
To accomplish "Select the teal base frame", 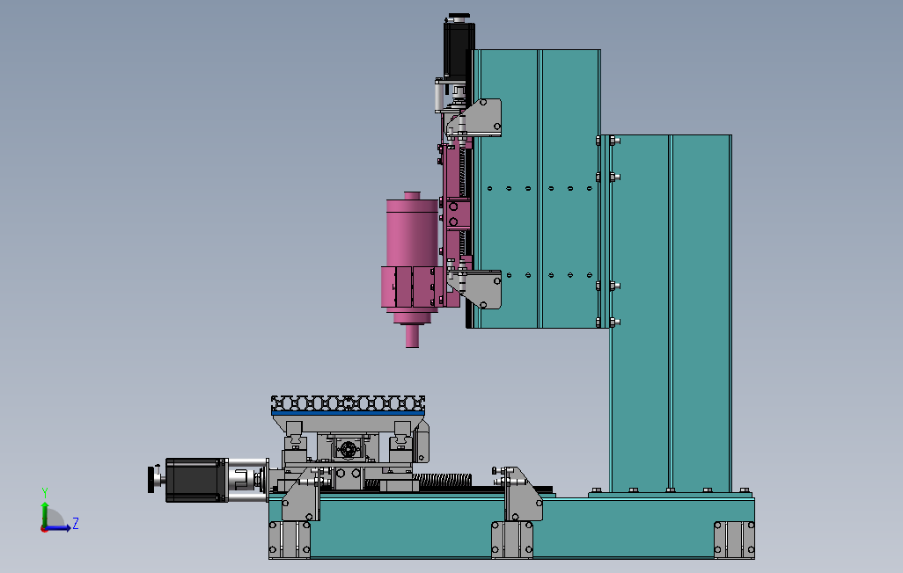I will 511,527.
